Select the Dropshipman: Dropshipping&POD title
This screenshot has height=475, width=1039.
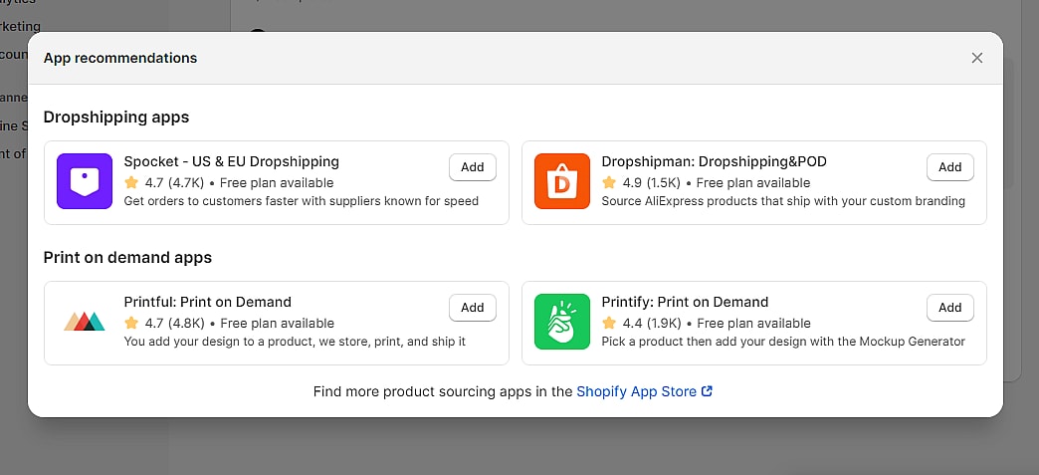(714, 161)
